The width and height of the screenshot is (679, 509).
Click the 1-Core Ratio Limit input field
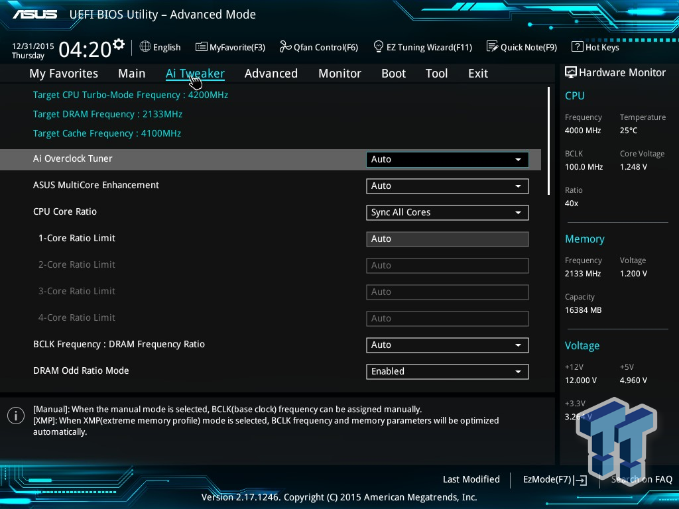pos(448,239)
